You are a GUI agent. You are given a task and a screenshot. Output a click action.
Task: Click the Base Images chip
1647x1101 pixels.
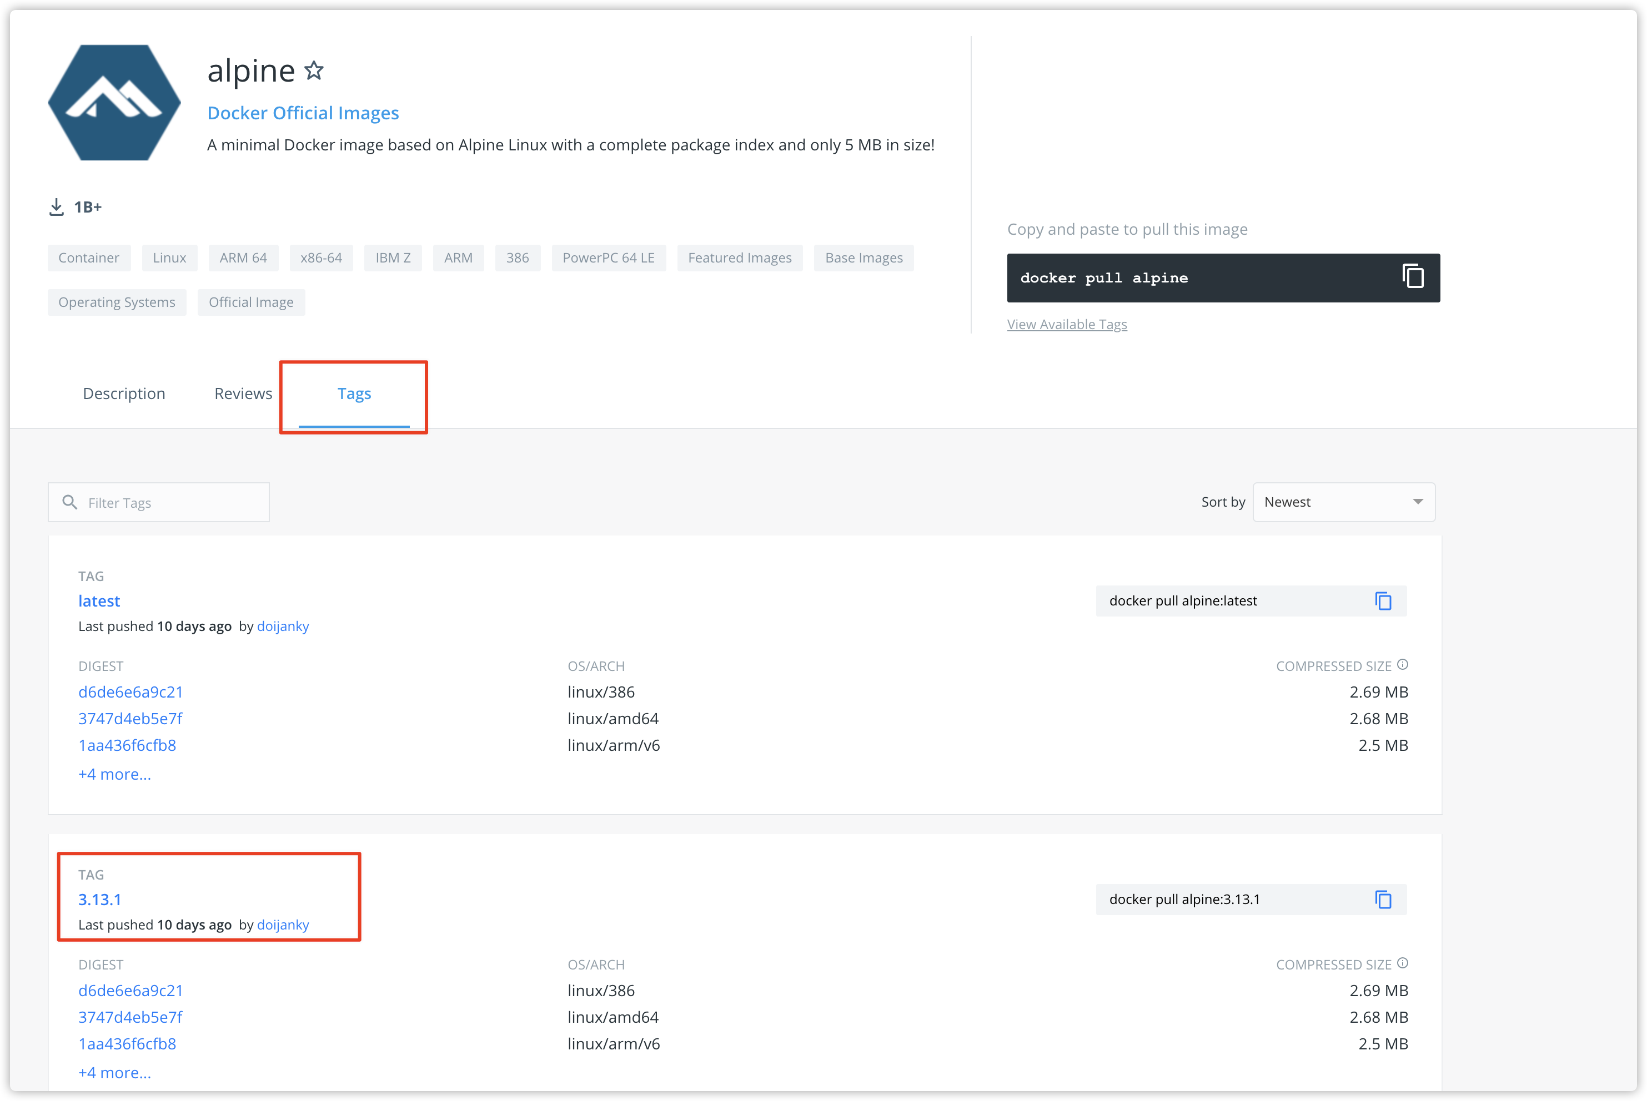pos(863,257)
